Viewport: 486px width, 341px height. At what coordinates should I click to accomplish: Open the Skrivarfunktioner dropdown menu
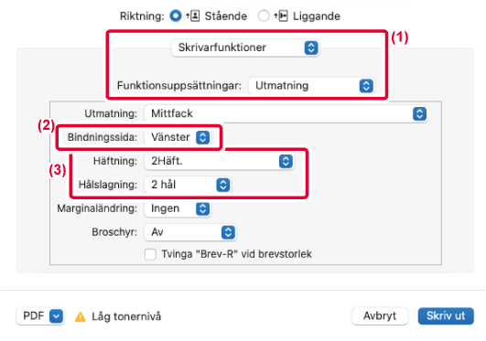(x=245, y=48)
